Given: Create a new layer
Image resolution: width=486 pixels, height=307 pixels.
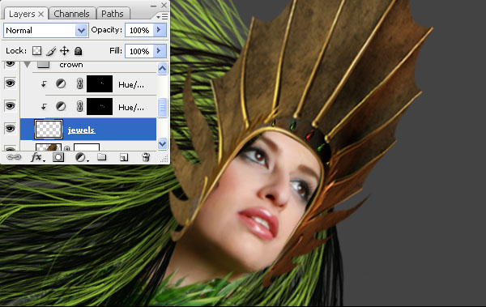Looking at the screenshot, I should pyautogui.click(x=124, y=157).
